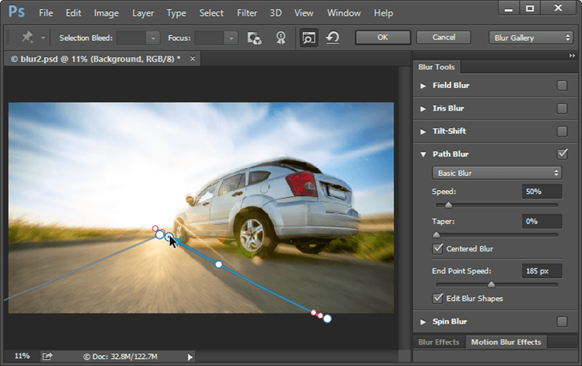Uncheck Edit Blur Shapes option

pyautogui.click(x=437, y=298)
